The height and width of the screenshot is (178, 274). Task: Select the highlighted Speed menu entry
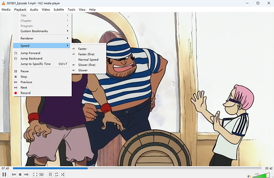click(42, 46)
